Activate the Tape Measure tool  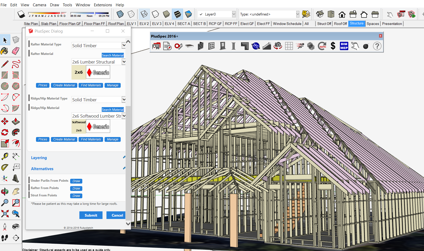click(5, 156)
